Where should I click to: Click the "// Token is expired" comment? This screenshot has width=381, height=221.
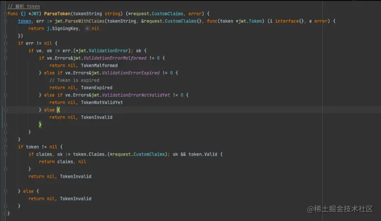pyautogui.click(x=74, y=81)
